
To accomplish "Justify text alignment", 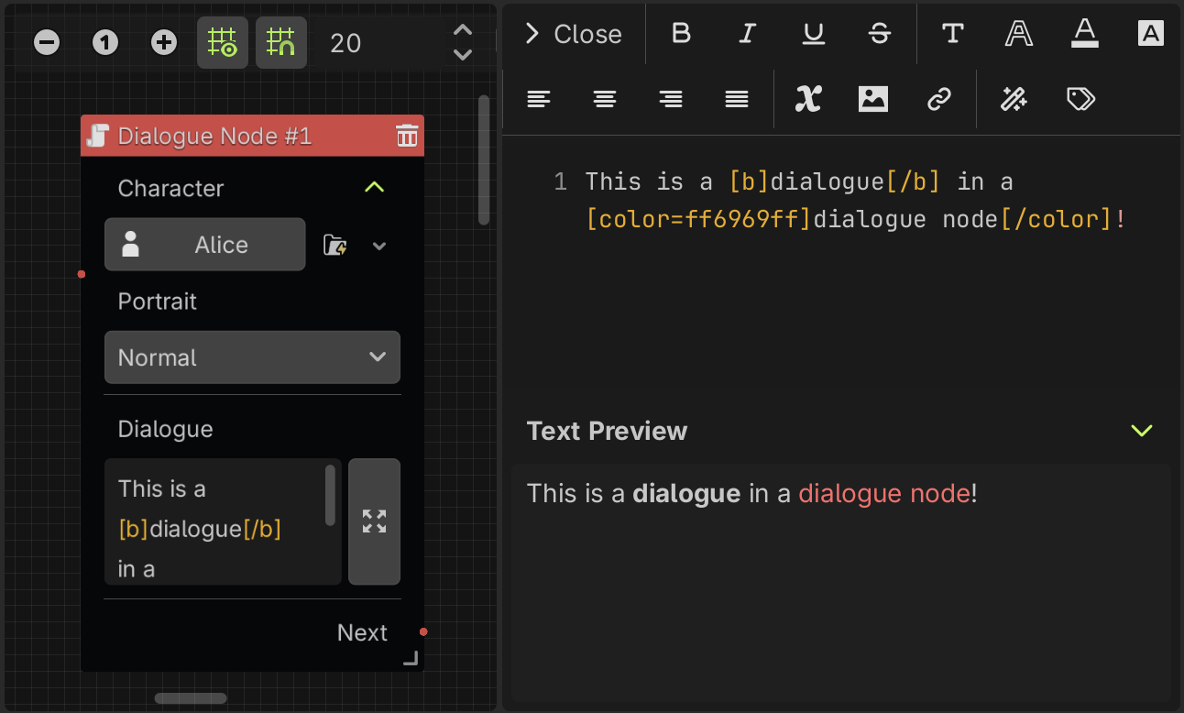I will 737,99.
